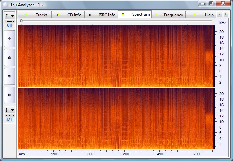Click the track number 01 display
Viewport: 233px width, 161px height.
pyautogui.click(x=9, y=25)
